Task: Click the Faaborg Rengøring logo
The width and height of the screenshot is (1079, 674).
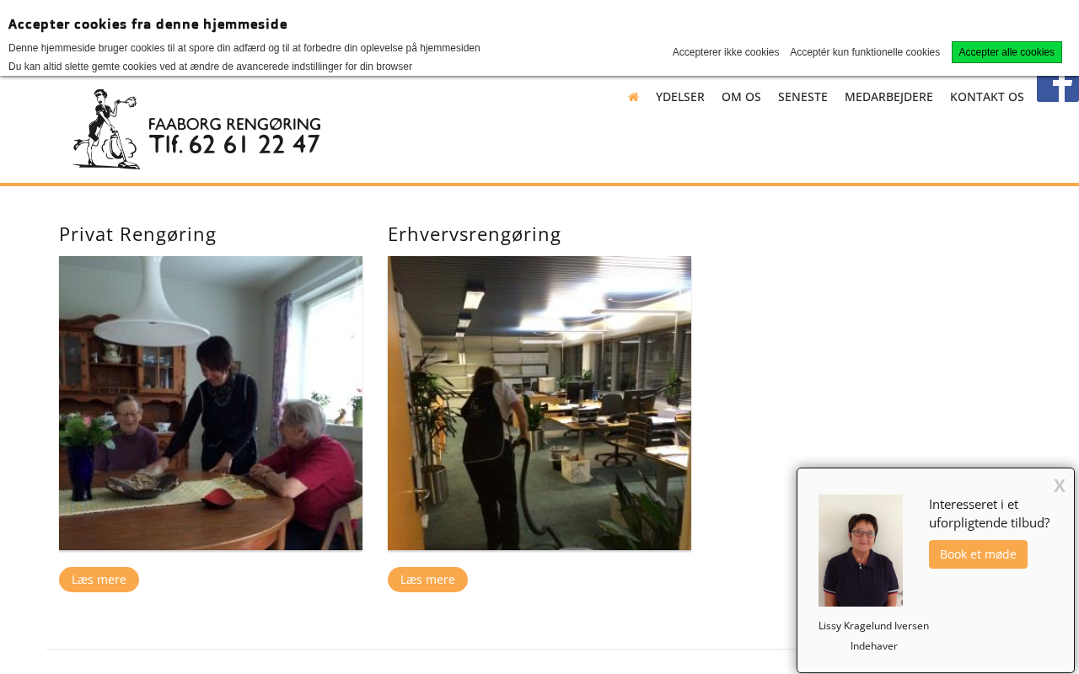Action: pos(196,130)
